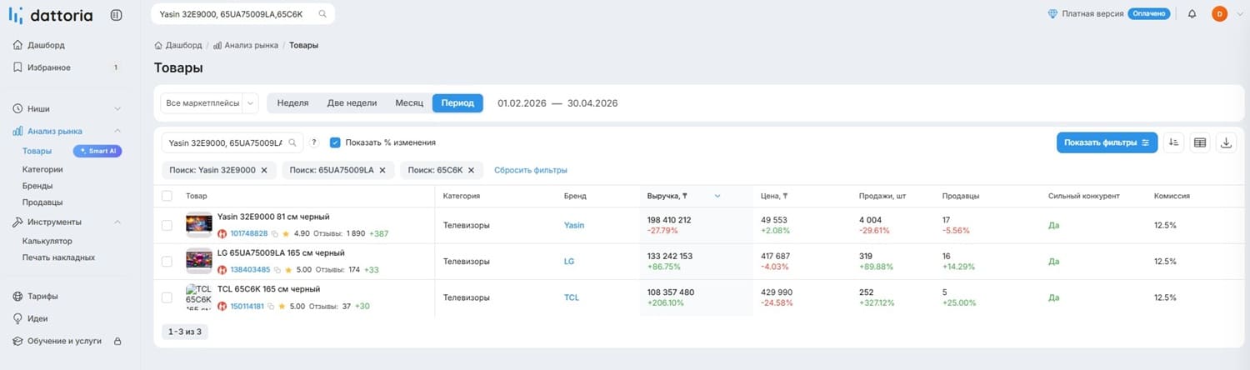Image resolution: width=1250 pixels, height=370 pixels.
Task: Click the marketplace logo beside 138403485
Action: 222,270
